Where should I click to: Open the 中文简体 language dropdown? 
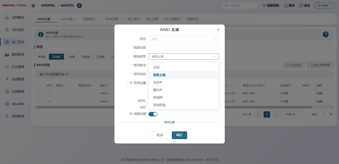(324, 6)
